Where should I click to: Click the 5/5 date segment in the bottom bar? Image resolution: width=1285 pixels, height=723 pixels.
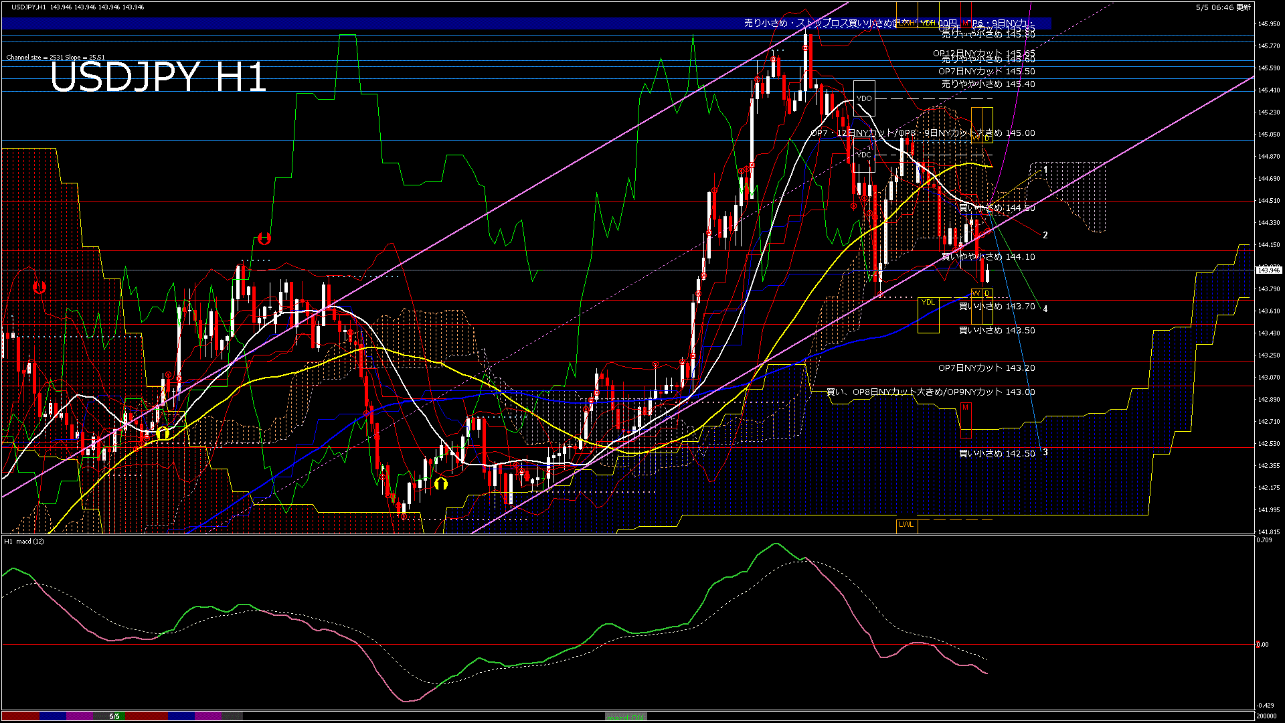coord(114,716)
